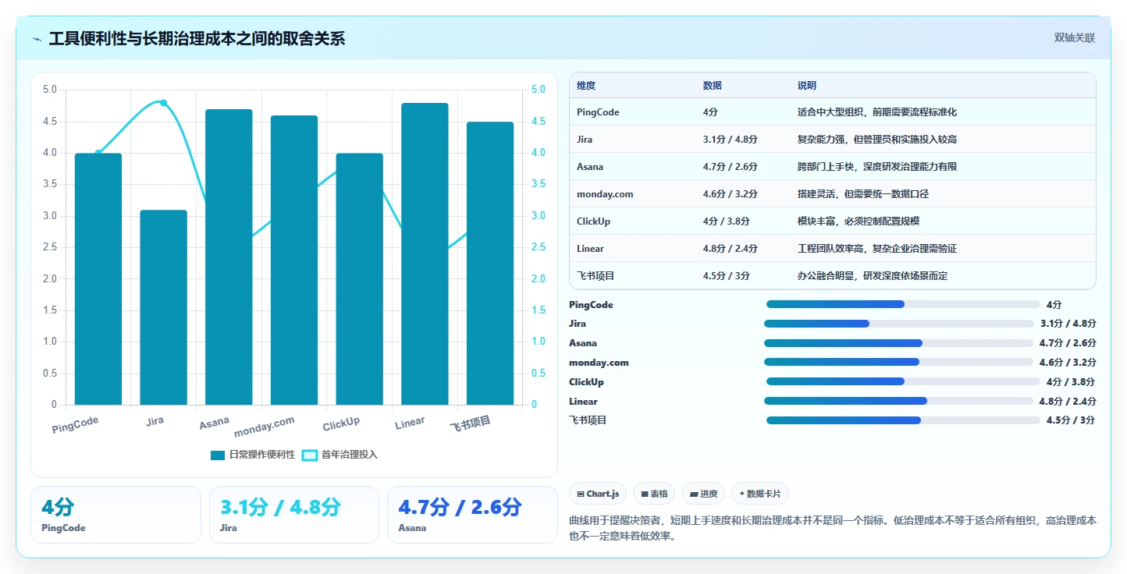1127x574 pixels.
Task: Click the Jira progress bar
Action: pyautogui.click(x=899, y=324)
